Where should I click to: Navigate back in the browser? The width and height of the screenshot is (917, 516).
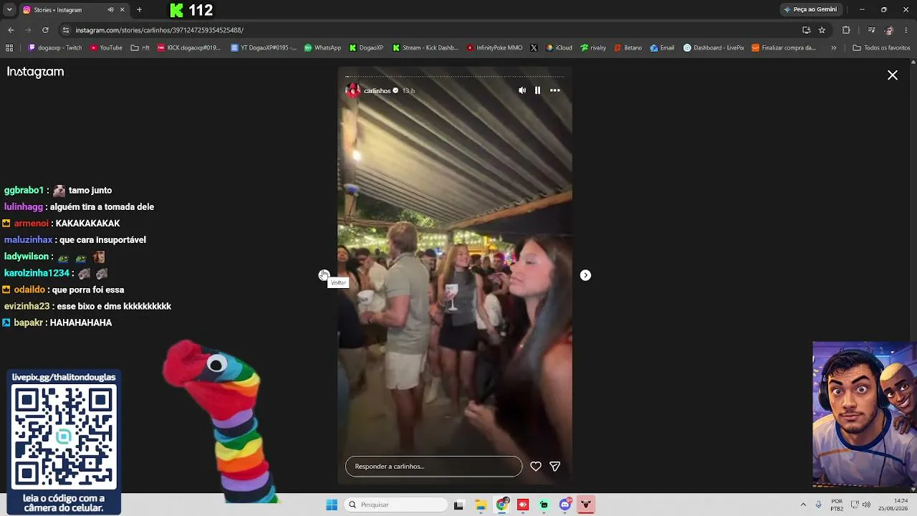(x=11, y=30)
